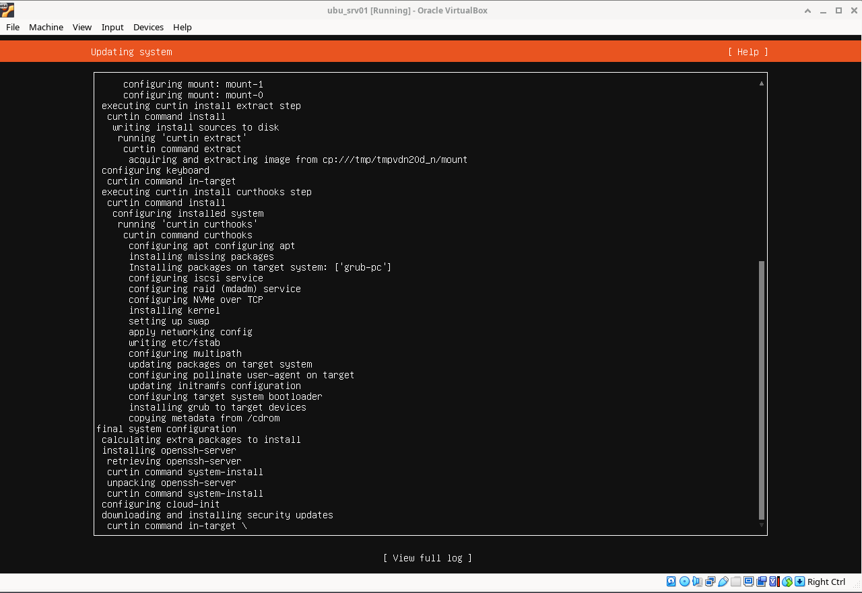Click the USB devices status icon

pyautogui.click(x=723, y=582)
